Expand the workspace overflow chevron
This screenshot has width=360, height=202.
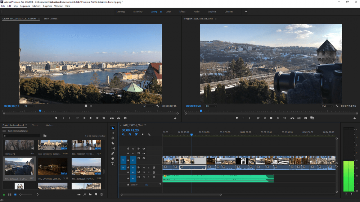[246, 12]
